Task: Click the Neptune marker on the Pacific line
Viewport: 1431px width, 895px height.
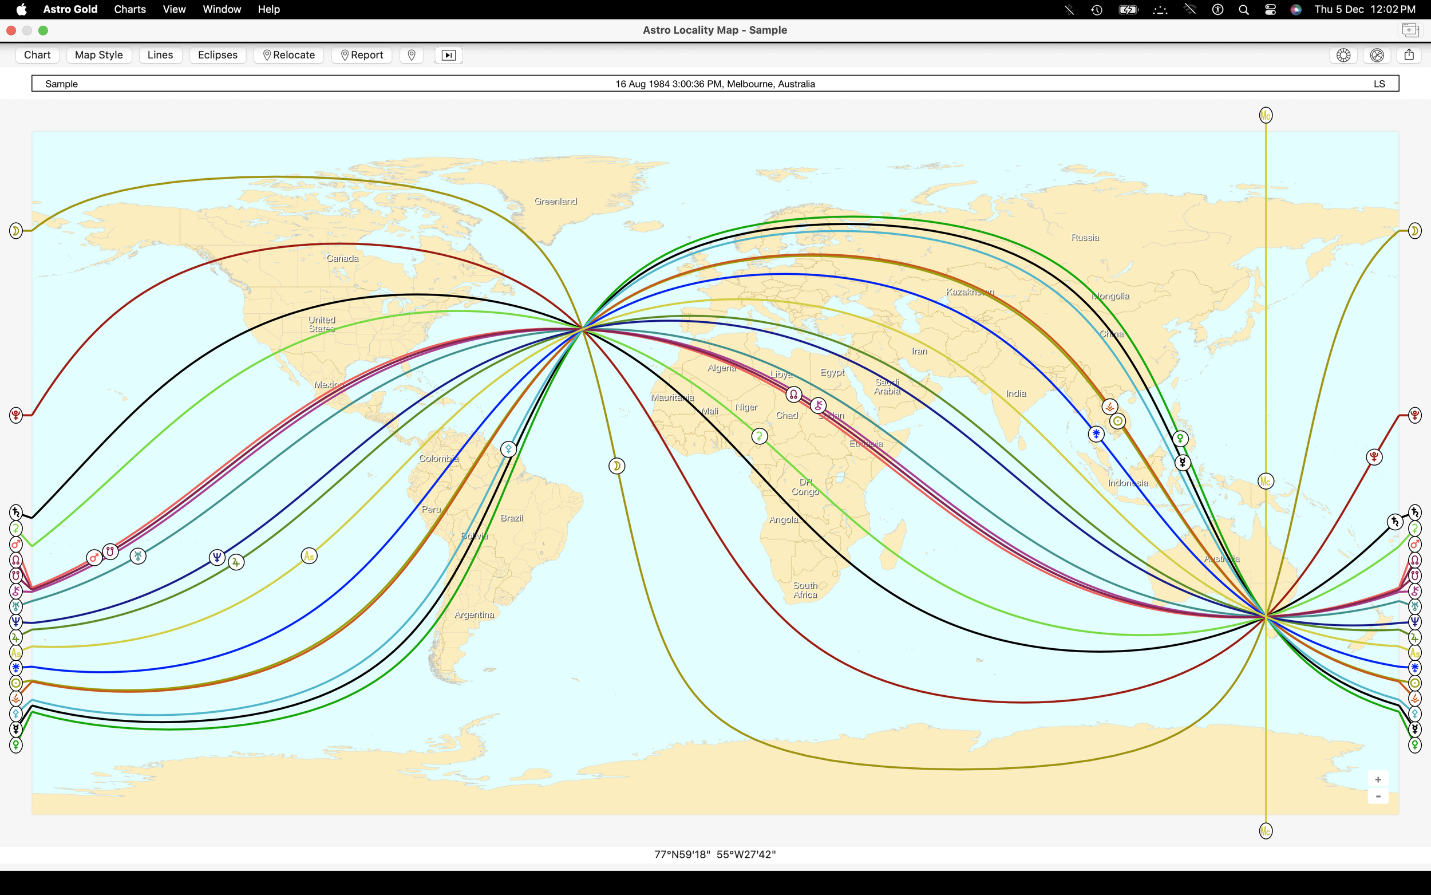Action: click(x=217, y=557)
